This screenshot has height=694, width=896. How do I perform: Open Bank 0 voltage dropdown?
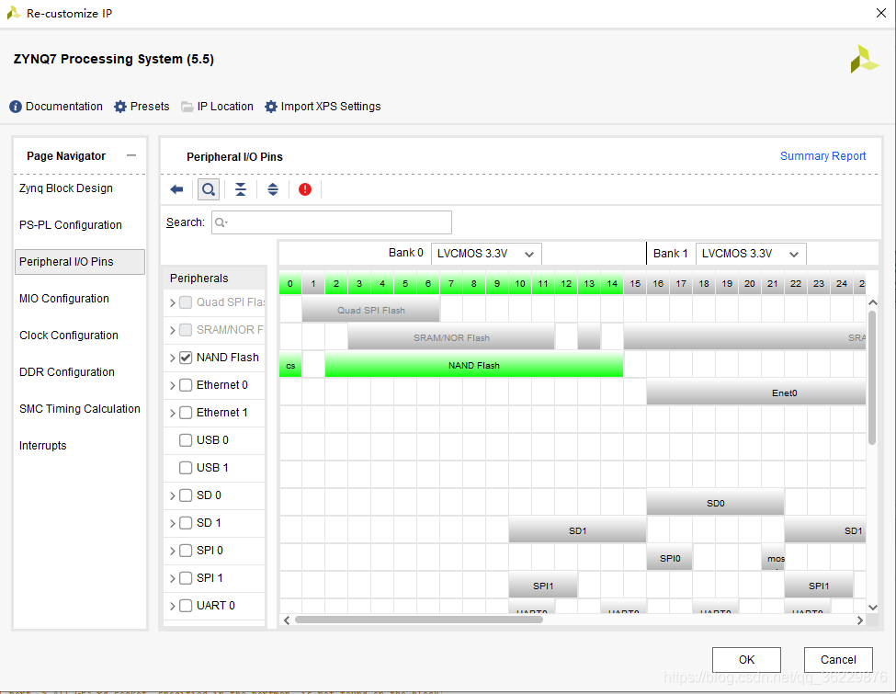point(486,254)
